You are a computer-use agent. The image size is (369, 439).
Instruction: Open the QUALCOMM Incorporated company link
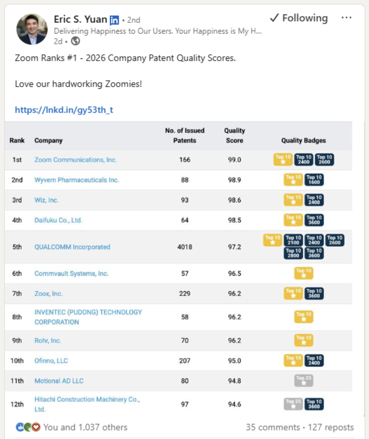pos(72,247)
